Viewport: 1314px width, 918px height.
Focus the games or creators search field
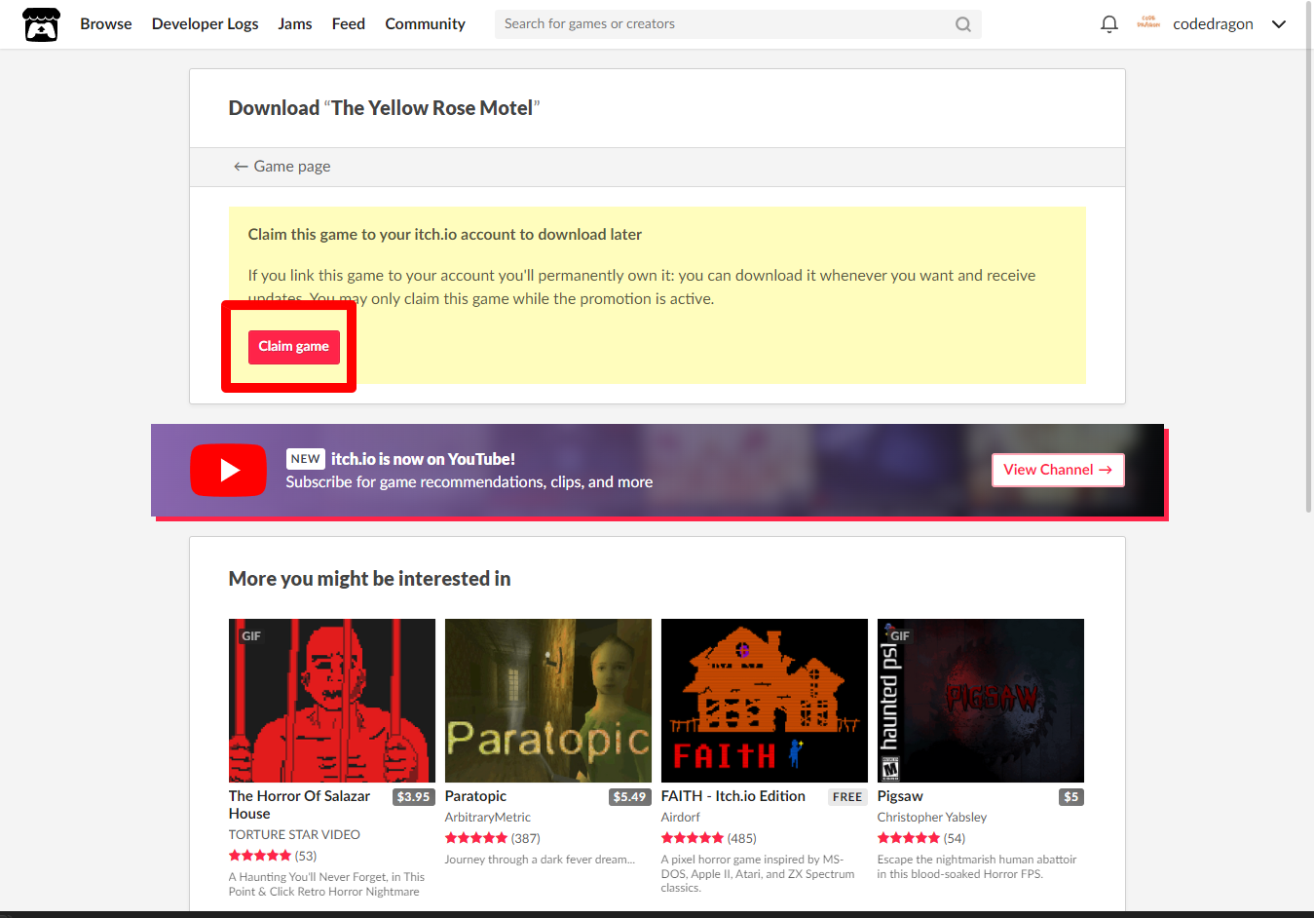pos(737,24)
